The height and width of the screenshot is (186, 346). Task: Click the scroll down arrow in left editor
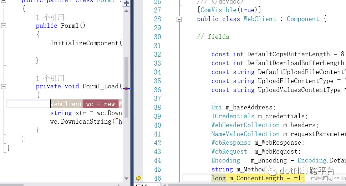click(126, 179)
